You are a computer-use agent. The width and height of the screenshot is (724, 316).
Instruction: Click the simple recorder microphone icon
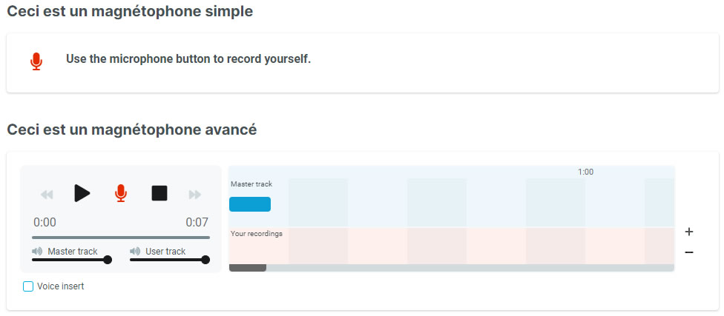(36, 61)
